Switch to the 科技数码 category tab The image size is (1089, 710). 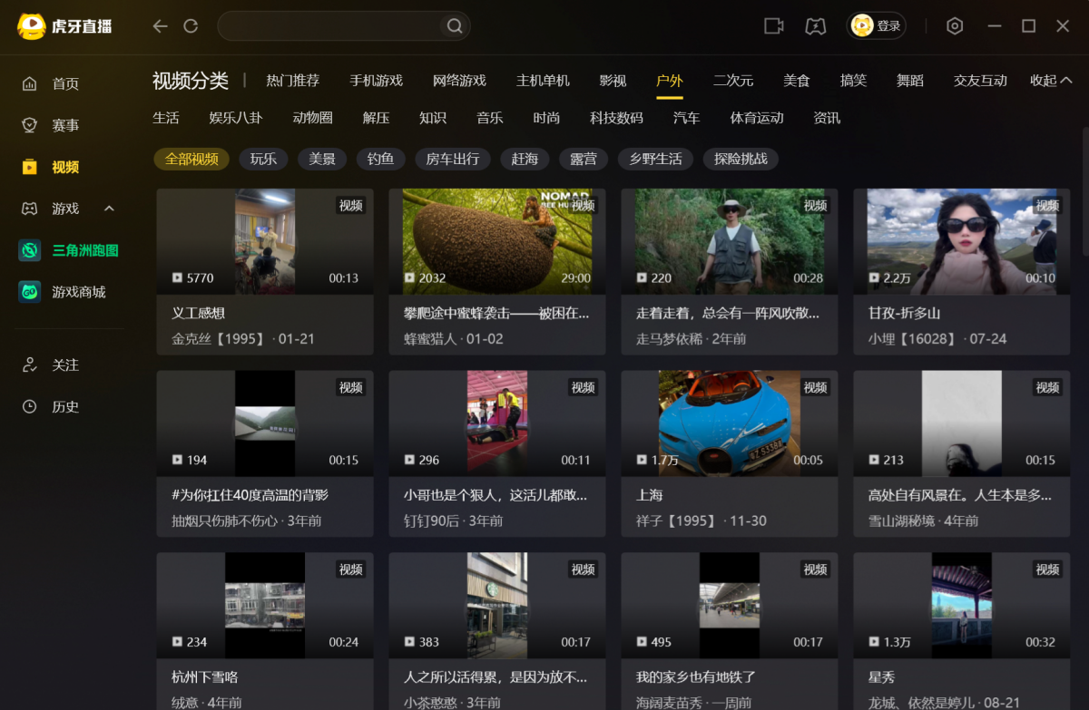(x=616, y=118)
